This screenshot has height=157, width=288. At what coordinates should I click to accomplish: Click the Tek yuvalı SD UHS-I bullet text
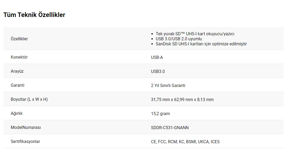pyautogui.click(x=195, y=34)
